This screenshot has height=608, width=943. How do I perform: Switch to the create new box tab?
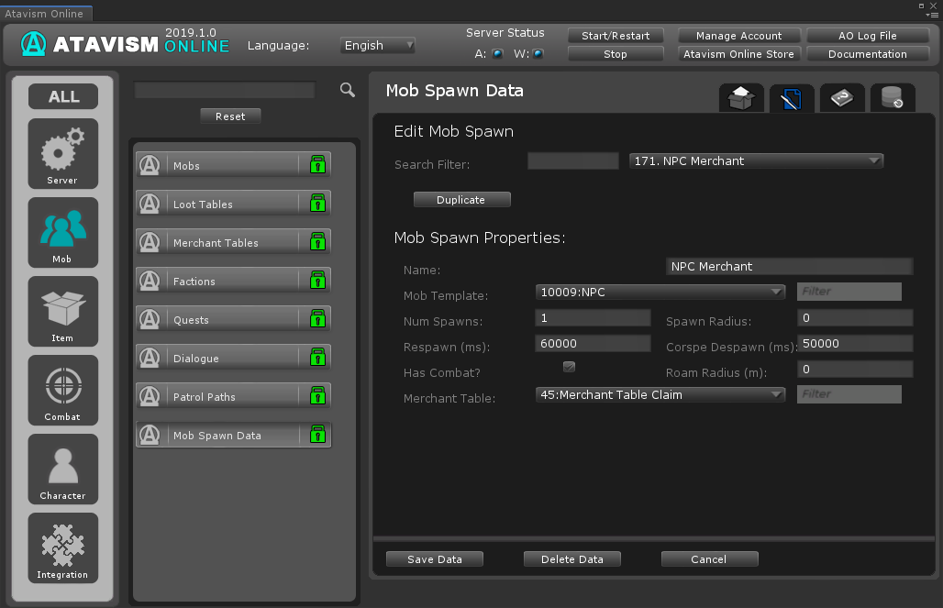pyautogui.click(x=741, y=98)
